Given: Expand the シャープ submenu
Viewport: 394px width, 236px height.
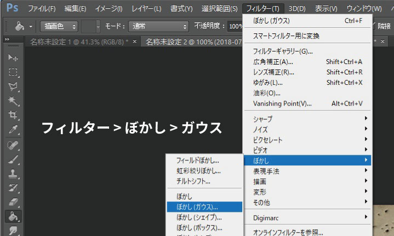Looking at the screenshot, I should point(307,119).
